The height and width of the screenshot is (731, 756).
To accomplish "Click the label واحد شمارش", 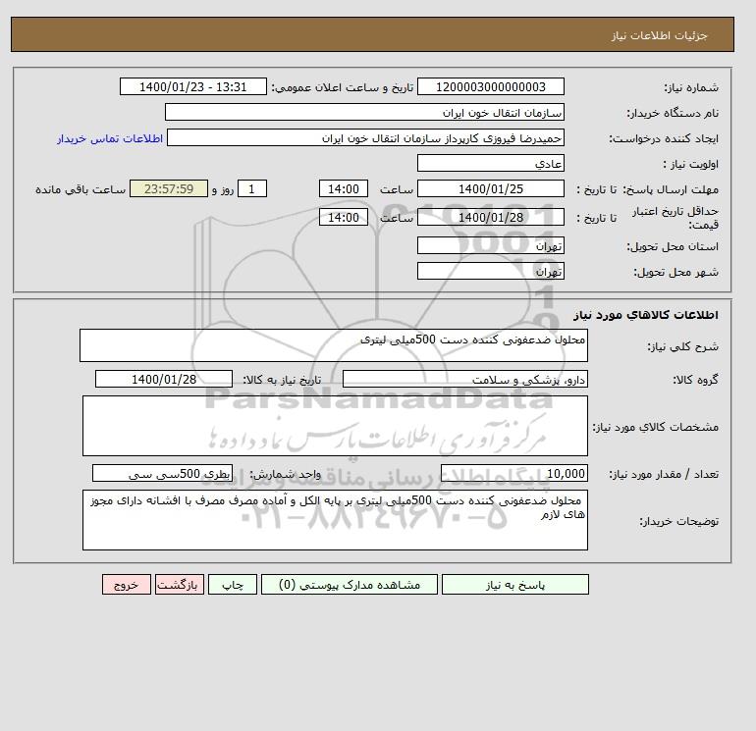I will click(x=285, y=474).
